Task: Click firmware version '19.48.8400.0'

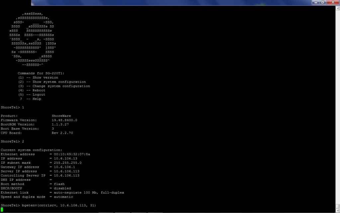Action: 64,120
